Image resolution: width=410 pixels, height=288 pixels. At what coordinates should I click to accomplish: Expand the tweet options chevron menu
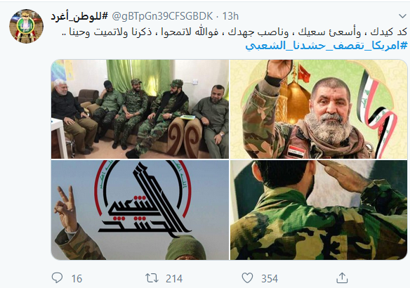pyautogui.click(x=402, y=16)
